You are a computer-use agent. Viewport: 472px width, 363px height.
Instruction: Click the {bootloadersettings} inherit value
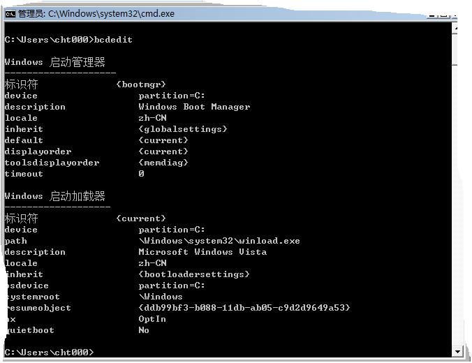point(194,274)
